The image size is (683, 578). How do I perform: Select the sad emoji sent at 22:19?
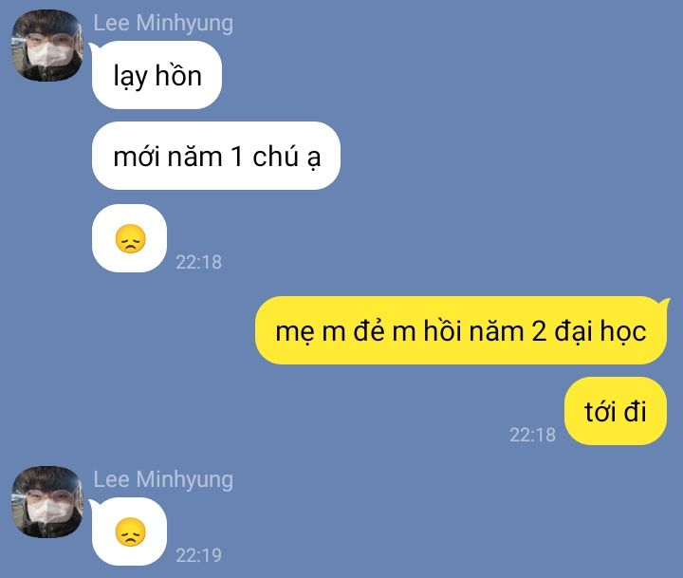pos(130,531)
